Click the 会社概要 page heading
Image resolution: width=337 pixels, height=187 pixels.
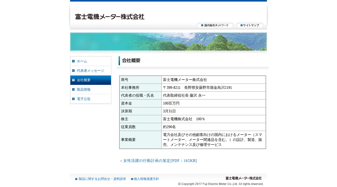pos(131,60)
